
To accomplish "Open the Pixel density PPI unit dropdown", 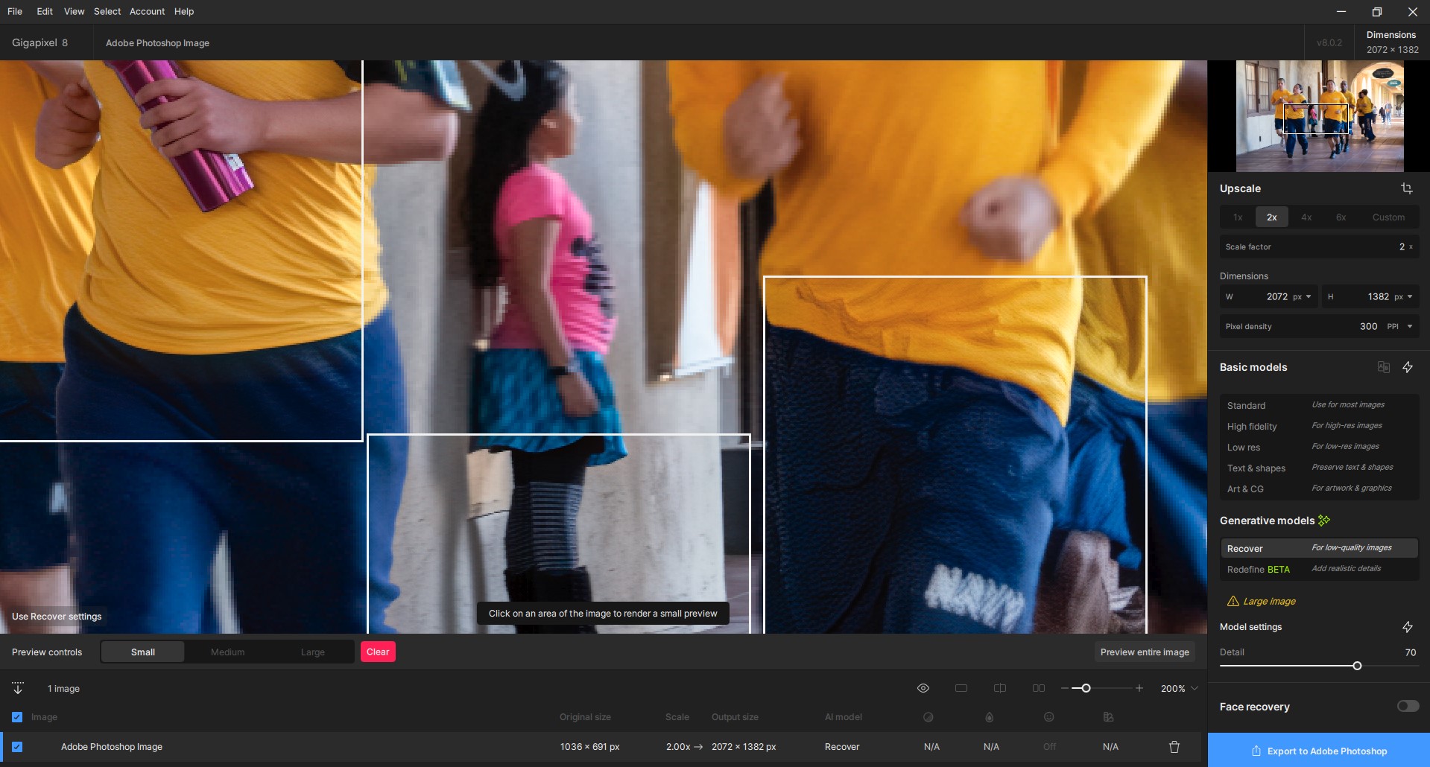I will point(1409,326).
